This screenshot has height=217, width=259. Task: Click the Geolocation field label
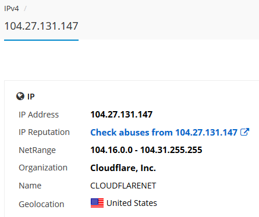[x=41, y=204]
